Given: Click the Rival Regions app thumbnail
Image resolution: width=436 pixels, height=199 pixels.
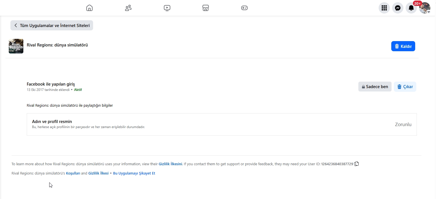Looking at the screenshot, I should pos(16,46).
